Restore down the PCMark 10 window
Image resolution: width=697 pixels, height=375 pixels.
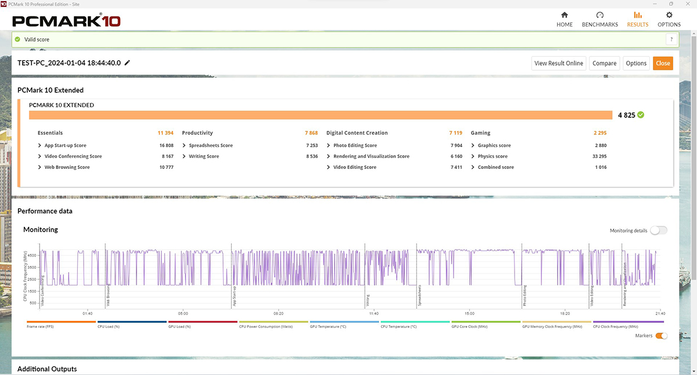point(671,3)
